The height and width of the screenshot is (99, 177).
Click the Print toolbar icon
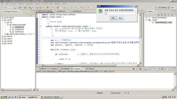[15, 8]
